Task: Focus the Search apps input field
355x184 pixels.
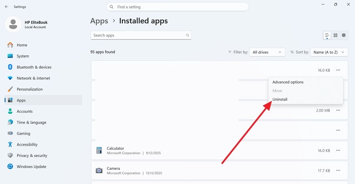Action: point(138,35)
